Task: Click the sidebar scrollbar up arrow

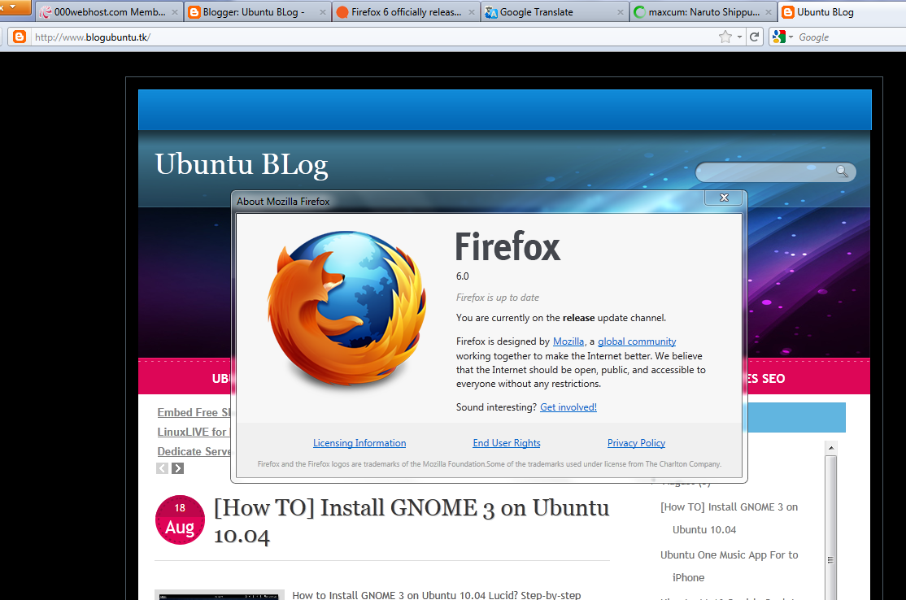Action: tap(831, 448)
